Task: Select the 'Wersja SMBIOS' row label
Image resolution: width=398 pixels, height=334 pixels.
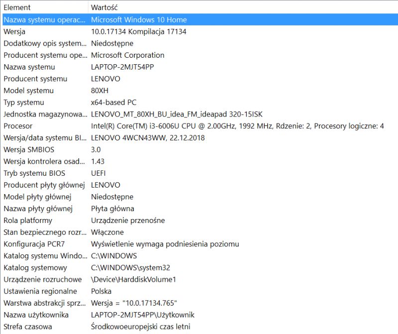Action: click(29, 150)
